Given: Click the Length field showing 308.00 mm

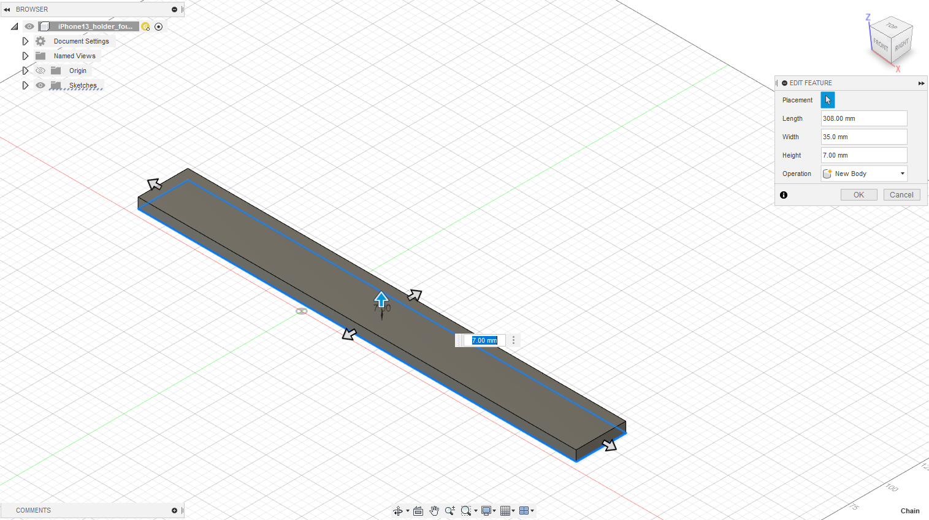Looking at the screenshot, I should pos(864,118).
